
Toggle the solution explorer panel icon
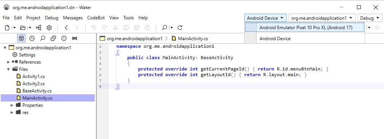(x=21, y=38)
